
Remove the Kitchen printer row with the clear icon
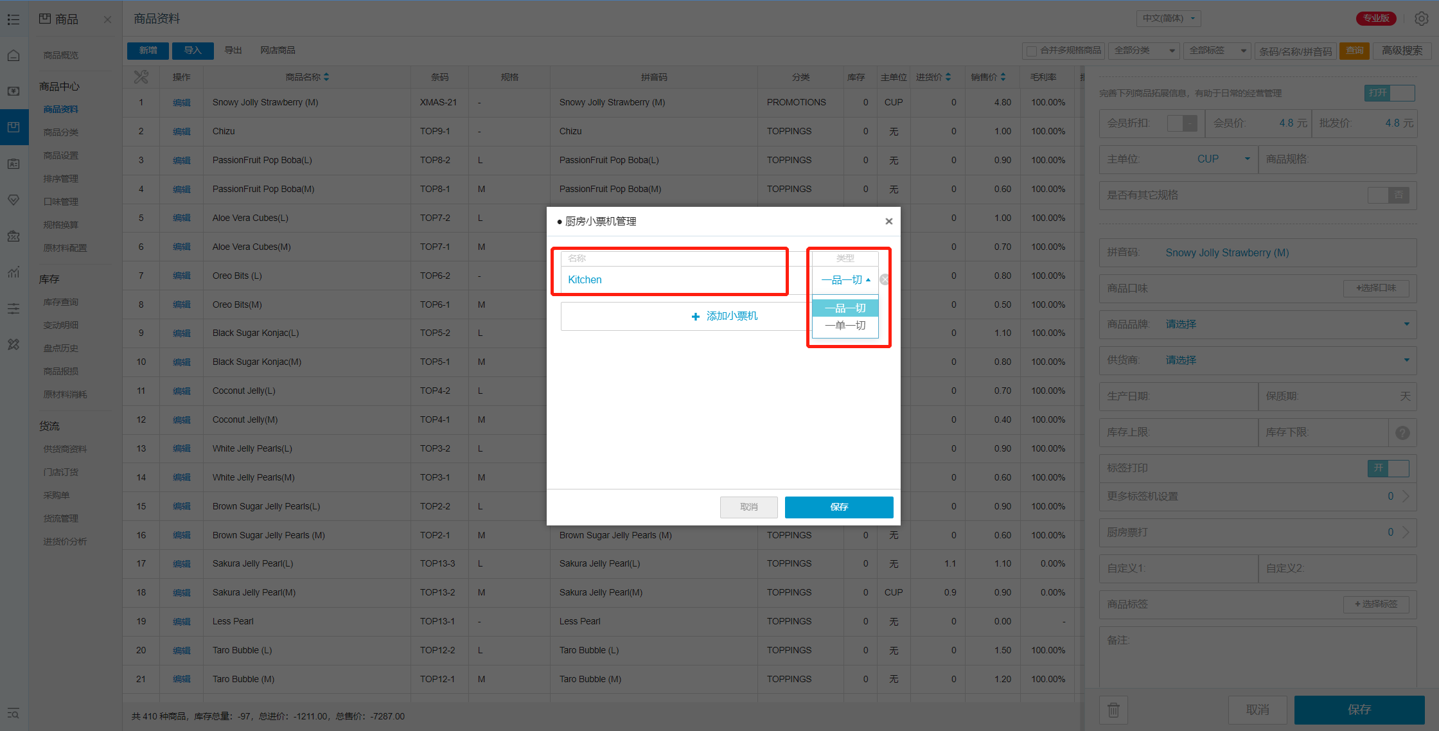pos(884,279)
